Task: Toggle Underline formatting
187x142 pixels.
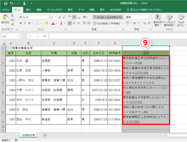Action: [x=30, y=23]
